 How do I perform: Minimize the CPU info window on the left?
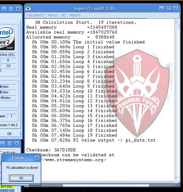pos(4,9)
